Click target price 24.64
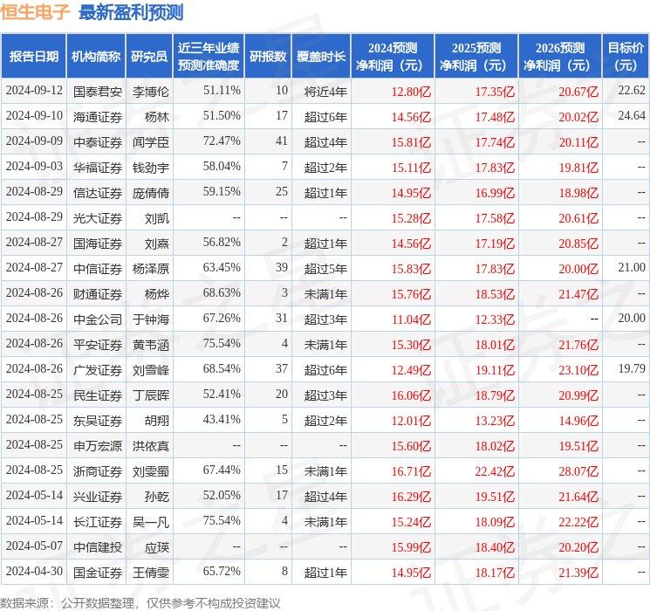 point(632,115)
